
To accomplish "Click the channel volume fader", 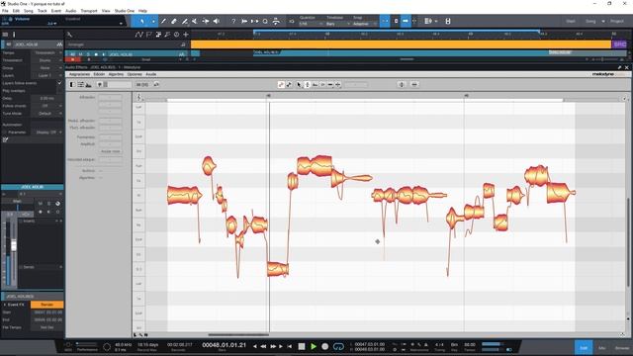I will [x=14, y=245].
